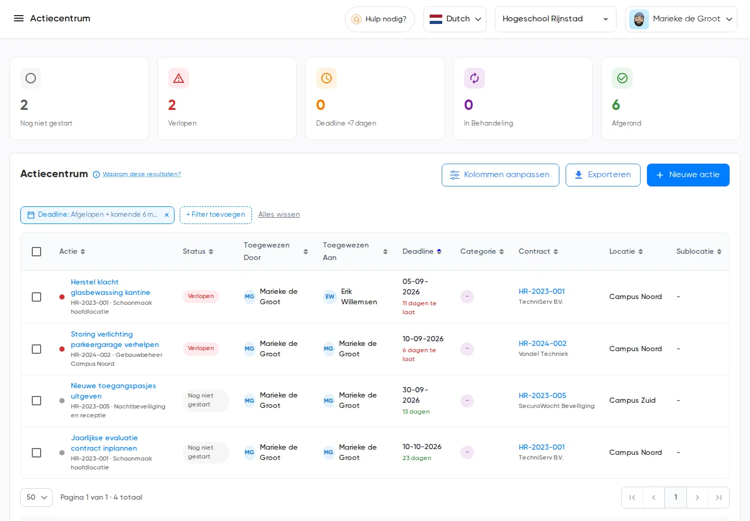The image size is (750, 521).
Task: Open the Dutch language dropdown
Action: click(x=455, y=19)
